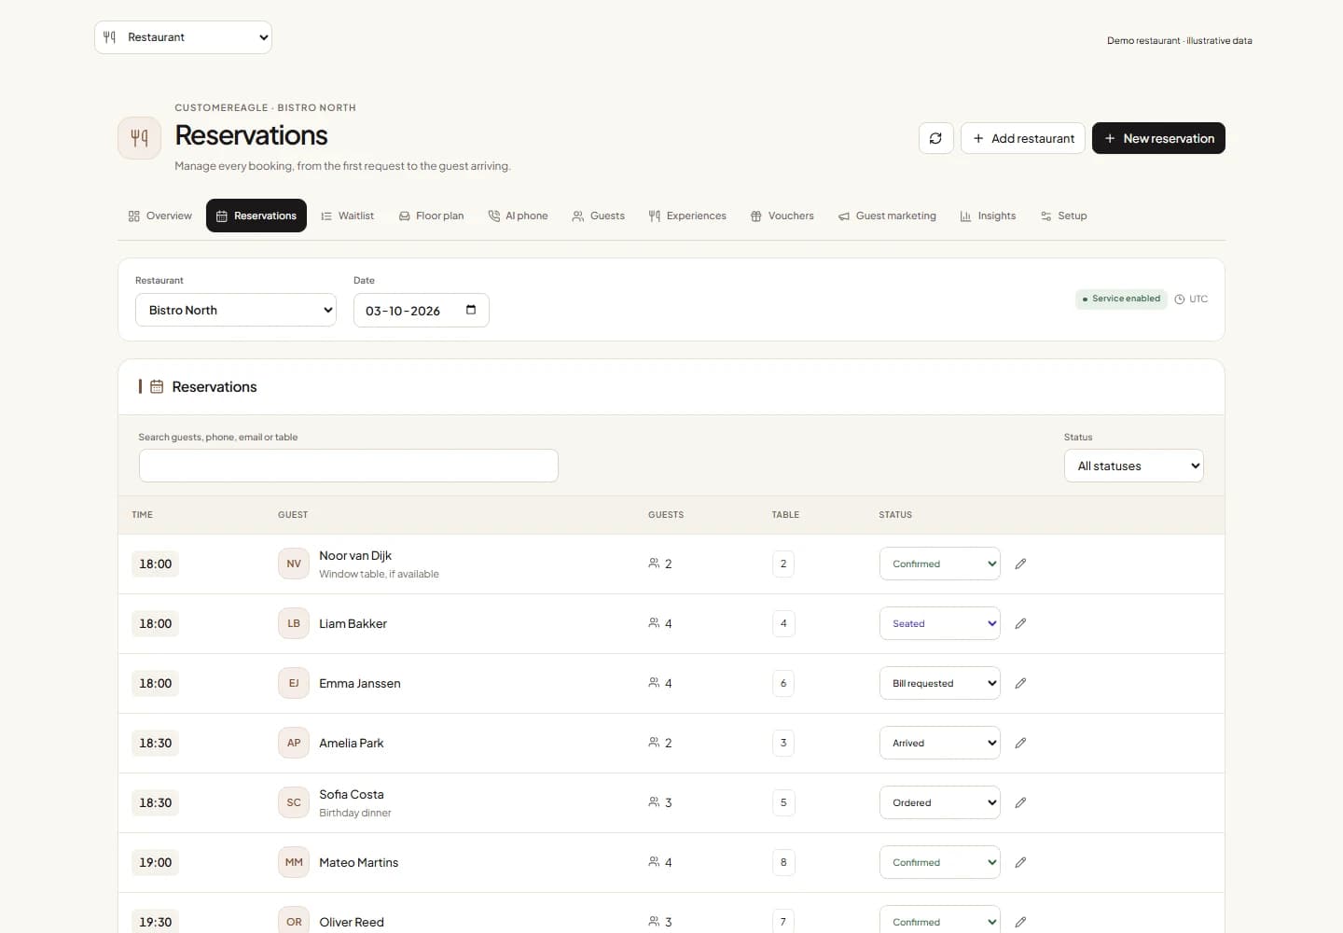Open the Guest marketing tab

[887, 216]
